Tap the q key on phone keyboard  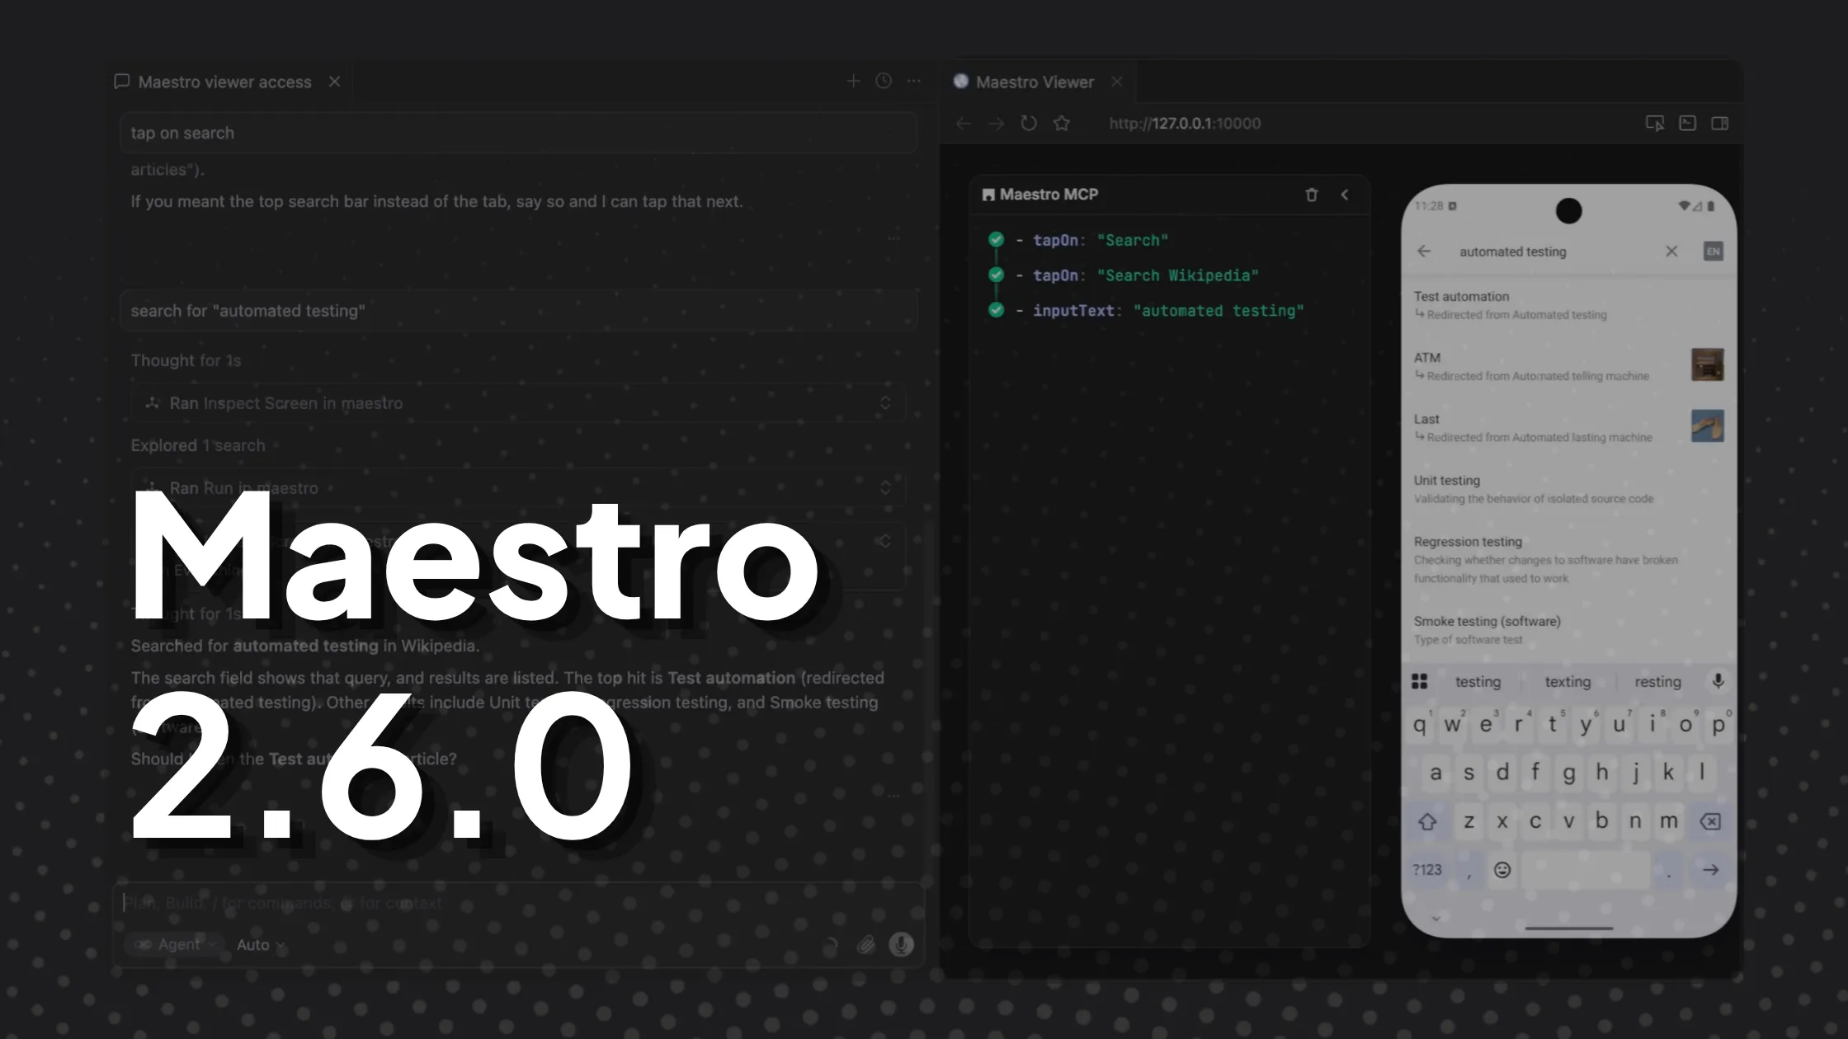coord(1419,725)
